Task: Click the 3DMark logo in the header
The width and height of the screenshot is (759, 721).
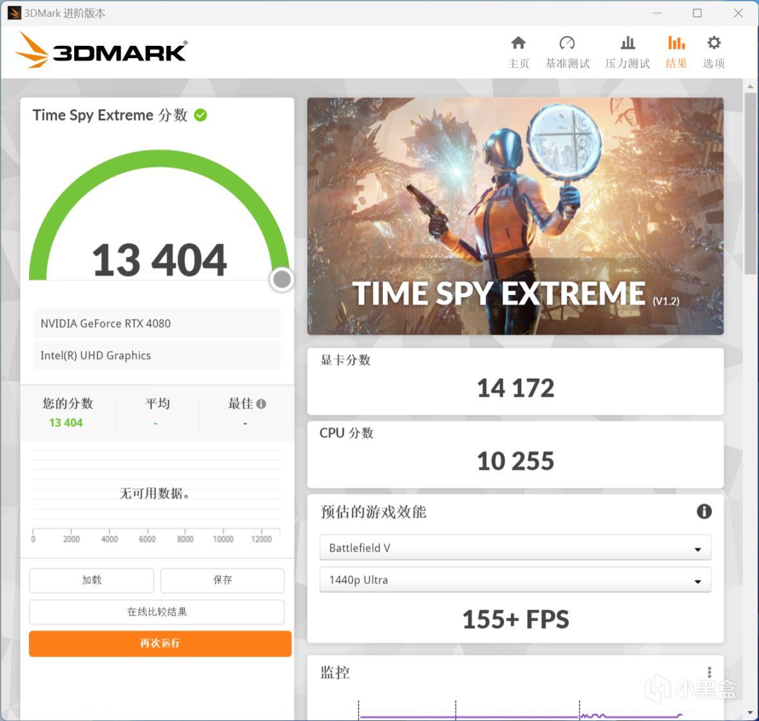Action: 101,50
